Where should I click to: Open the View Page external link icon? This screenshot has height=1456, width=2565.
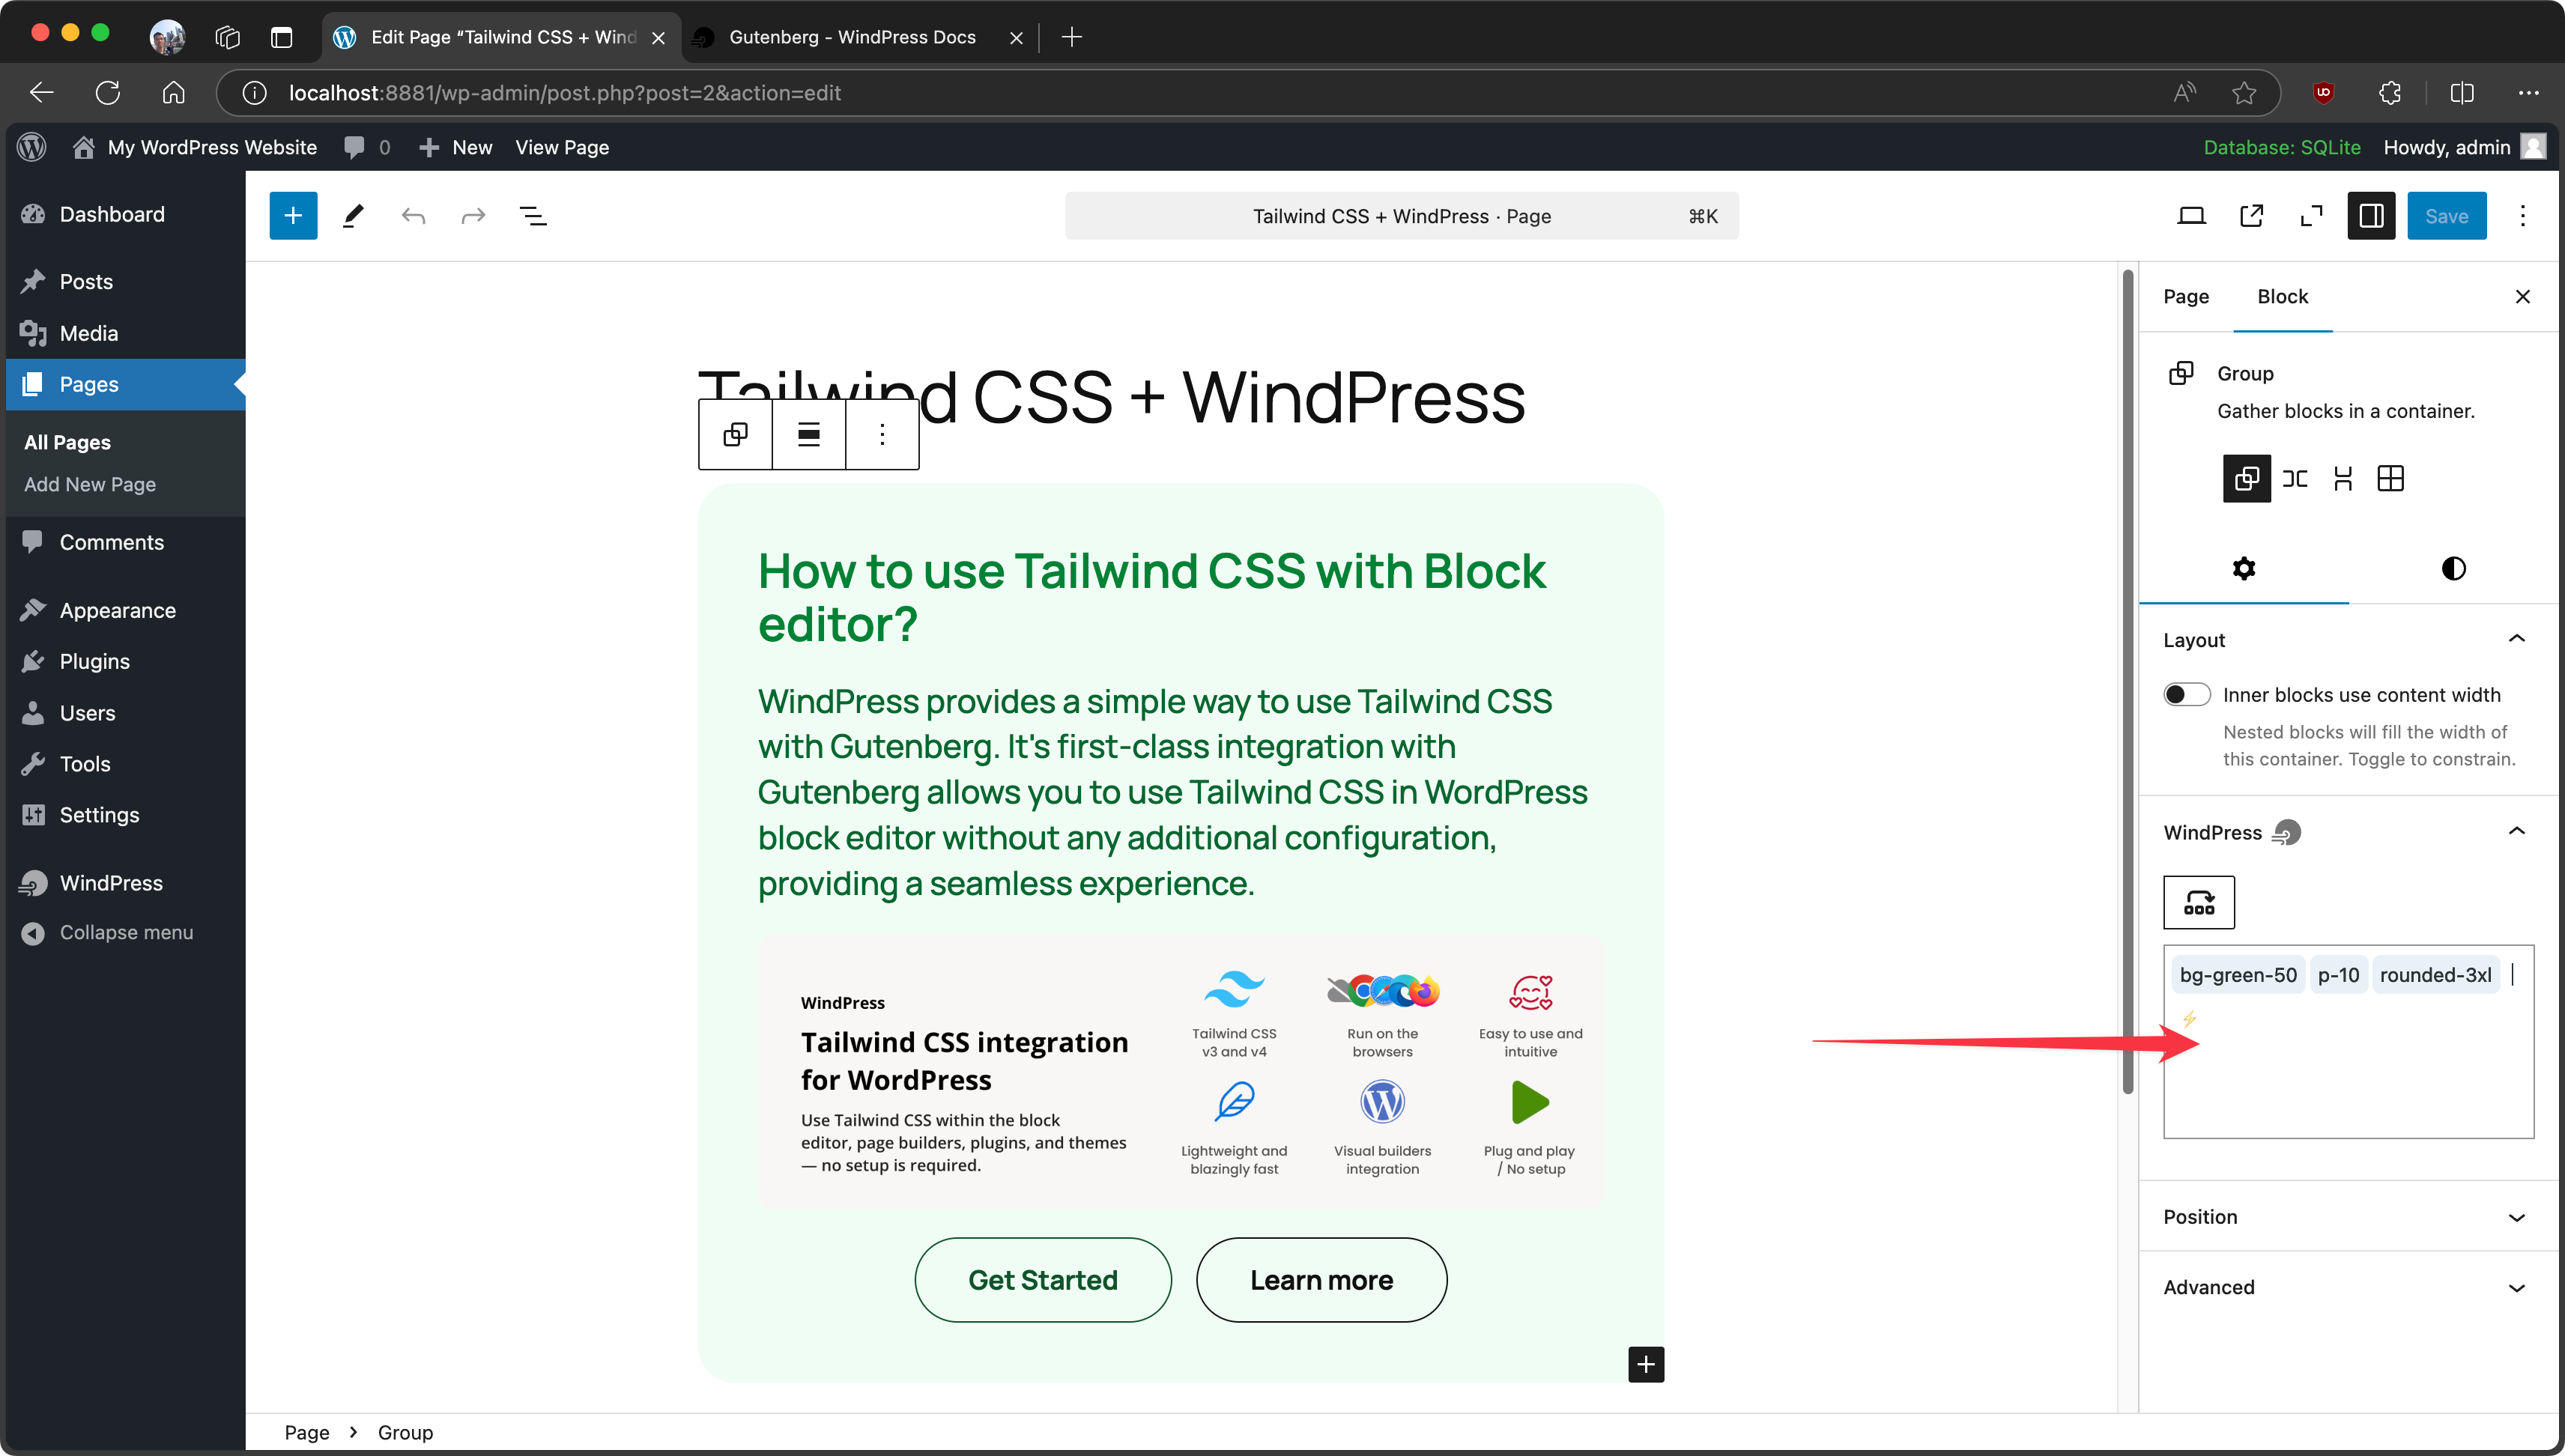coord(2251,216)
